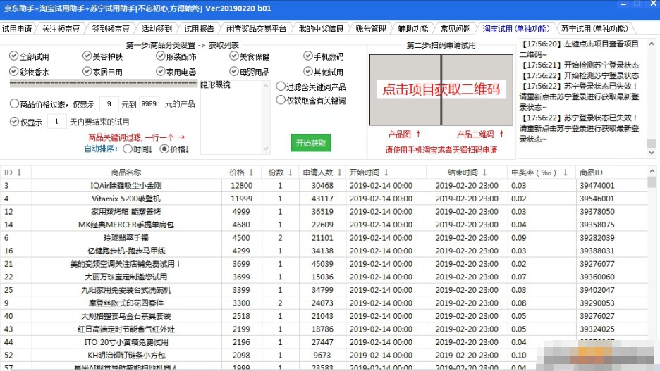This screenshot has height=371, width=660.
Task: Click the log panel scroll down arrow
Action: [x=652, y=153]
